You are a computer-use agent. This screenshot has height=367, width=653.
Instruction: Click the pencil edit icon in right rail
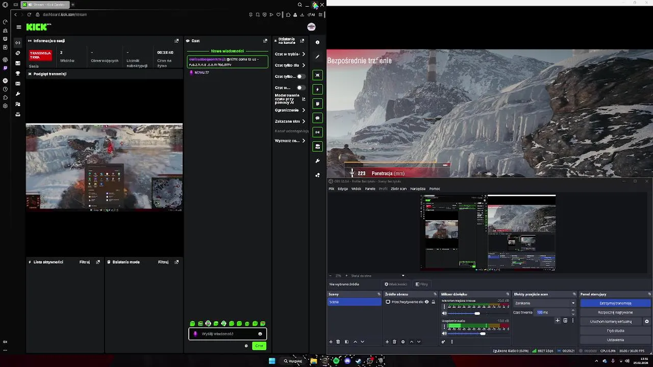click(x=317, y=57)
